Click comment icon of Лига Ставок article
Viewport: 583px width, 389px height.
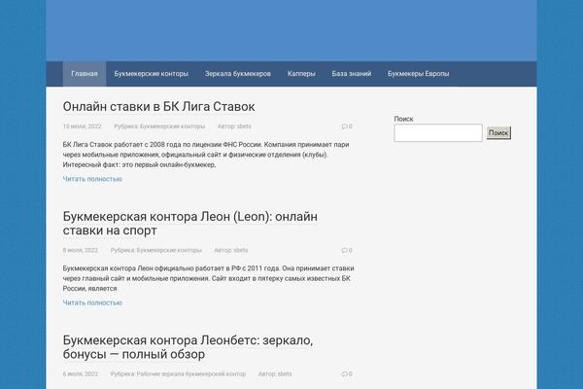(347, 126)
